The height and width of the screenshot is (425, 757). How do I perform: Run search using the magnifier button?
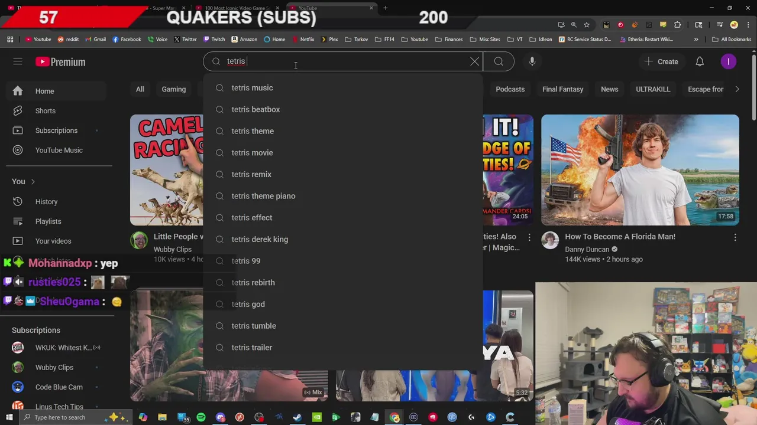click(499, 61)
